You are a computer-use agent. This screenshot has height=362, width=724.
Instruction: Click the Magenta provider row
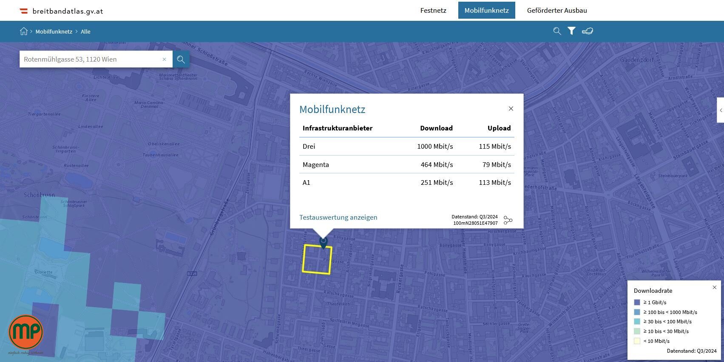tap(407, 164)
